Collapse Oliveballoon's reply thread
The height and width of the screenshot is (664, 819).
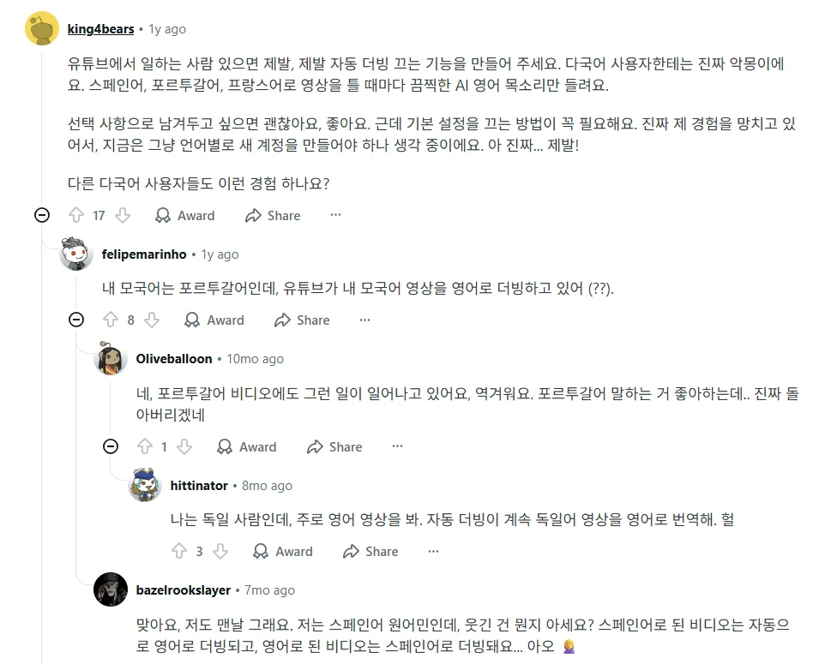coord(110,446)
